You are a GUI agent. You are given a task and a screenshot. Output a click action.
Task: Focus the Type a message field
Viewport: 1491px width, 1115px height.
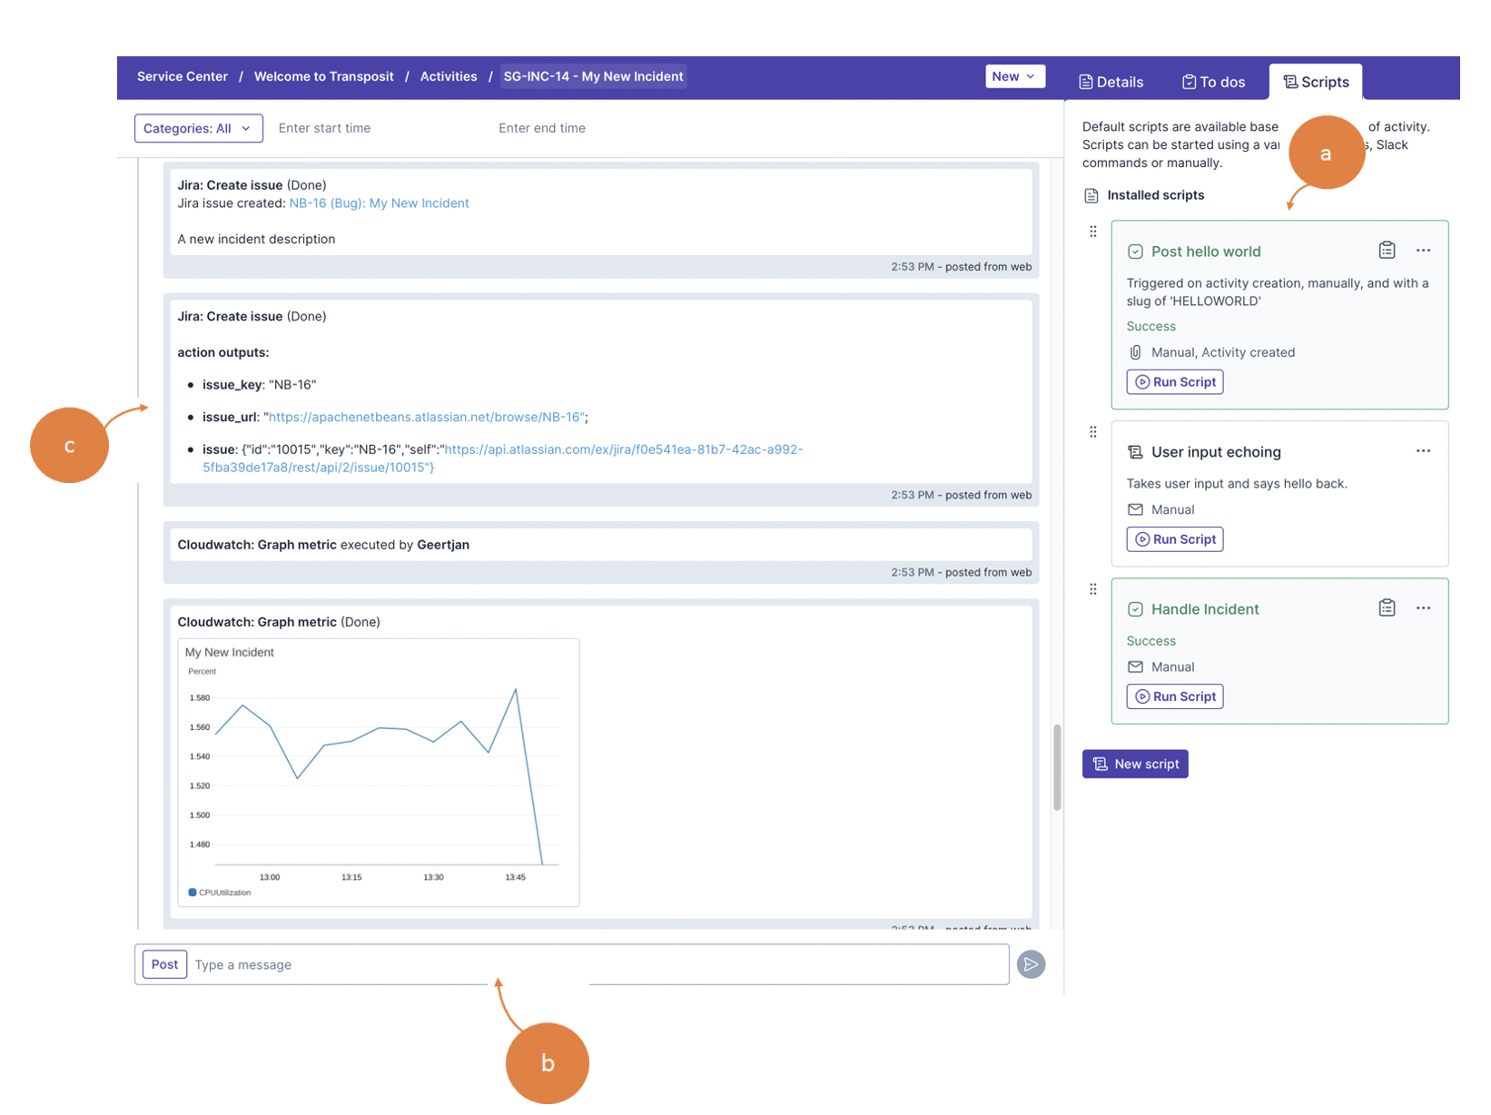coord(599,964)
